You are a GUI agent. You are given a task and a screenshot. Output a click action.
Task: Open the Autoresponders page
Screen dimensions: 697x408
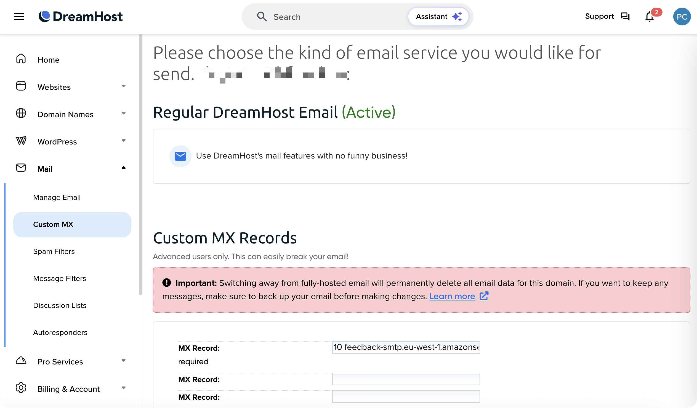[x=60, y=332]
